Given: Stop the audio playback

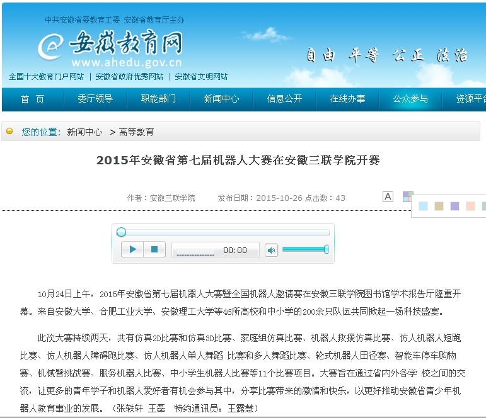Looking at the screenshot, I should pos(154,250).
